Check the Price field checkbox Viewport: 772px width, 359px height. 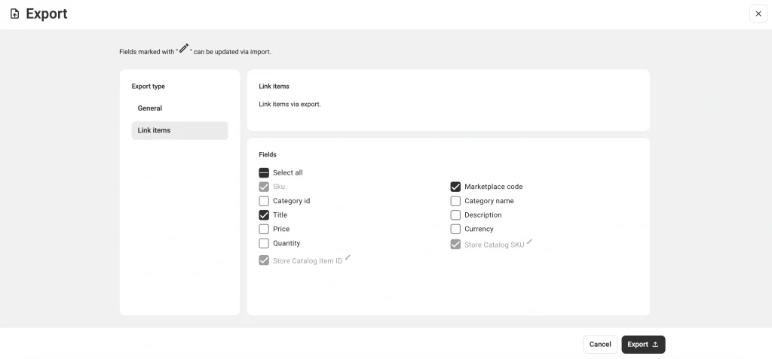pos(264,229)
